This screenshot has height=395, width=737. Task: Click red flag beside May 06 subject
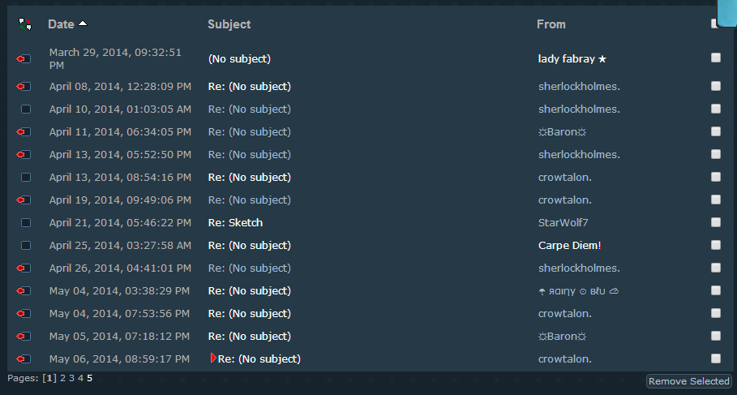213,358
